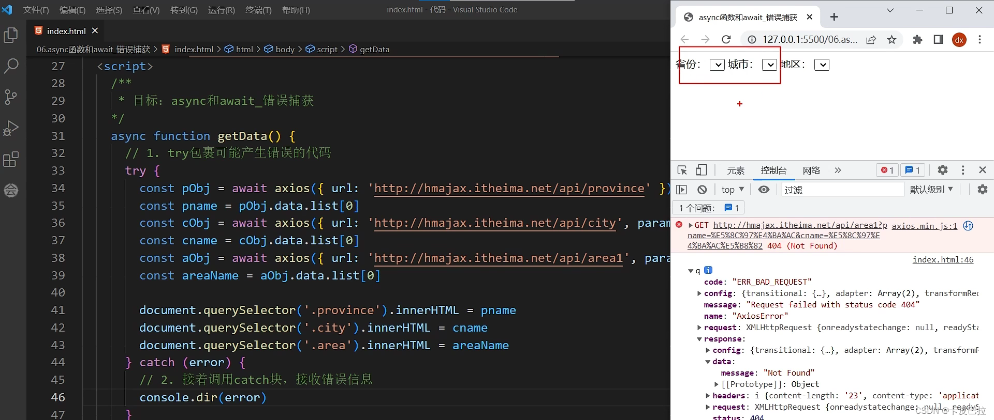Open Chrome three-dot menu
Image resolution: width=994 pixels, height=420 pixels.
[x=980, y=40]
